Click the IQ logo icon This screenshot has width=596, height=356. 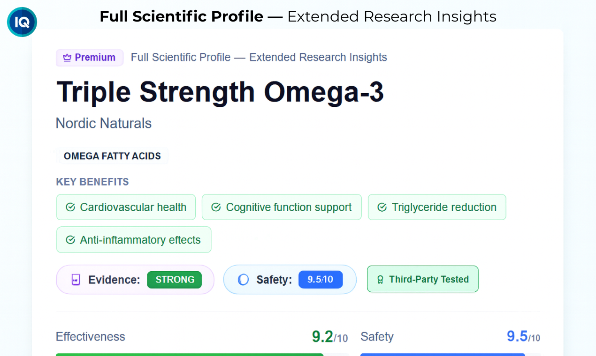click(22, 22)
